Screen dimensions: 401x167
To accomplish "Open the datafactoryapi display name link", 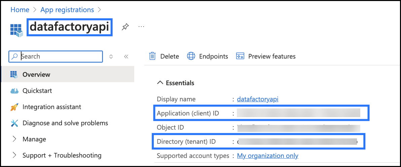I will [258, 99].
